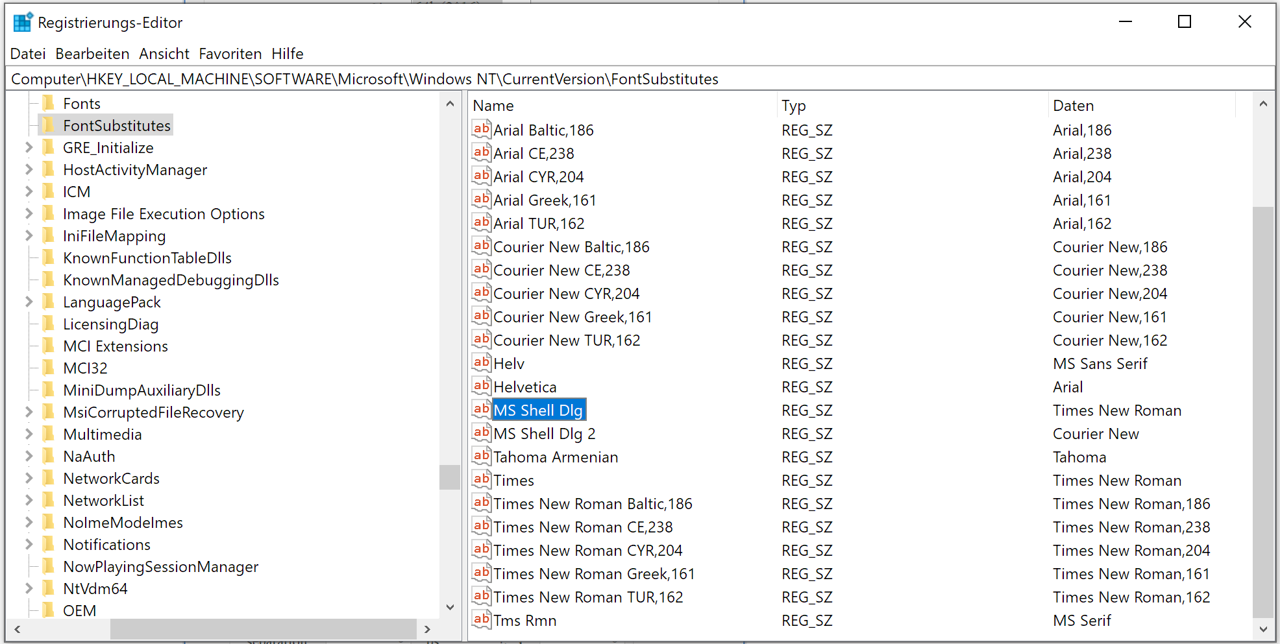The height and width of the screenshot is (644, 1280).
Task: Click the string value icon beside MS Shell Dlg 2
Action: pyautogui.click(x=482, y=433)
